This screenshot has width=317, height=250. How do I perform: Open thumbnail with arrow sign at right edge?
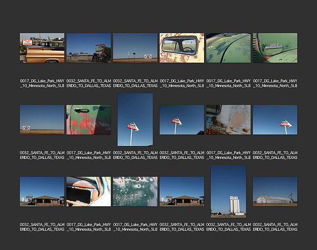[275, 119]
